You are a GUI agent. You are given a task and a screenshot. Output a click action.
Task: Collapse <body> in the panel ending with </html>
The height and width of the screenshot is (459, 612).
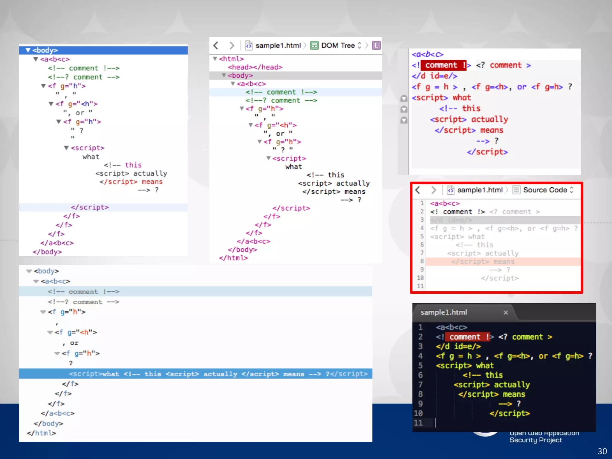29,271
